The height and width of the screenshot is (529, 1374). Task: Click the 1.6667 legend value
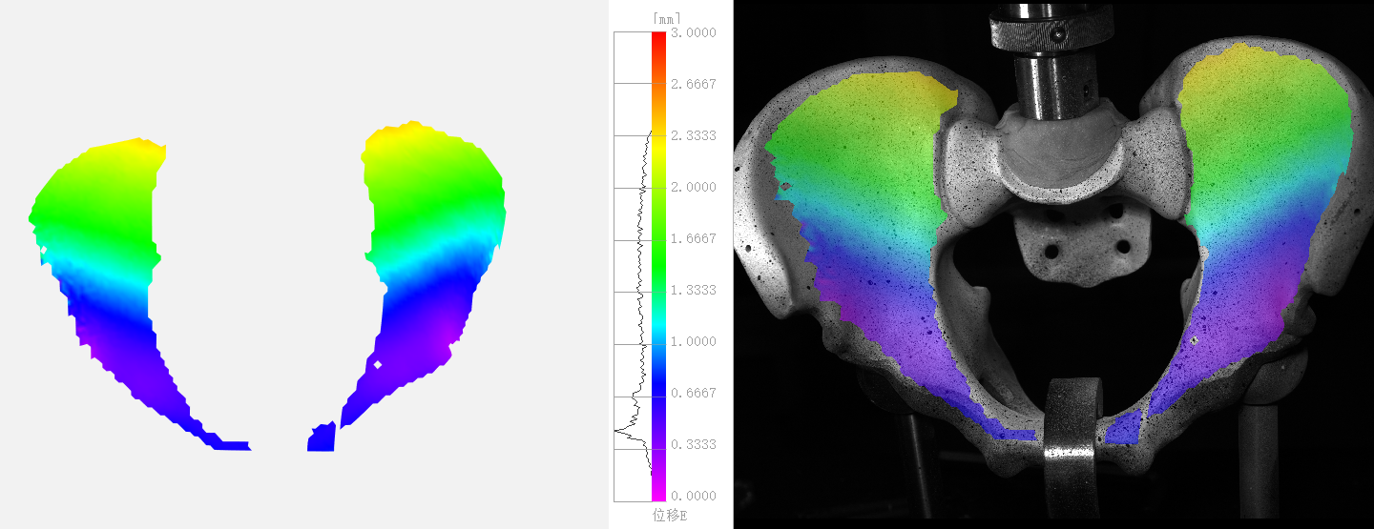(695, 238)
